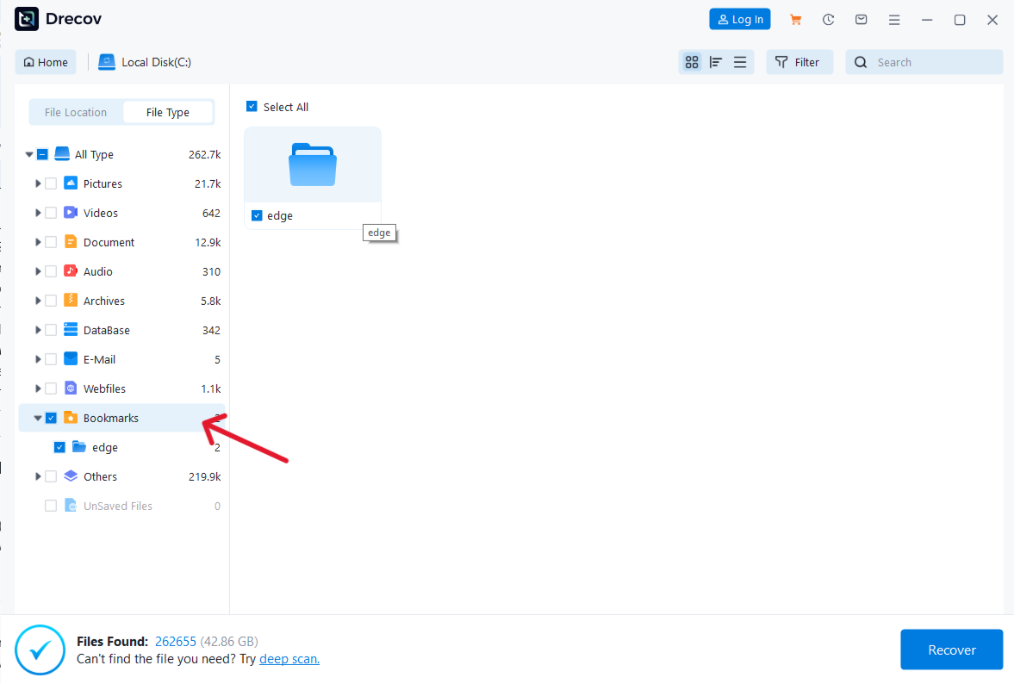Screen dimensions: 1014x684
Task: Open the edge folder thumbnail
Action: [x=313, y=165]
